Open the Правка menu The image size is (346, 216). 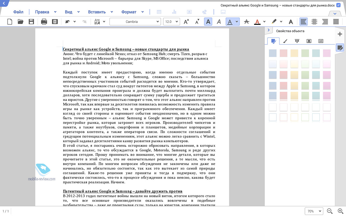pos(42,12)
